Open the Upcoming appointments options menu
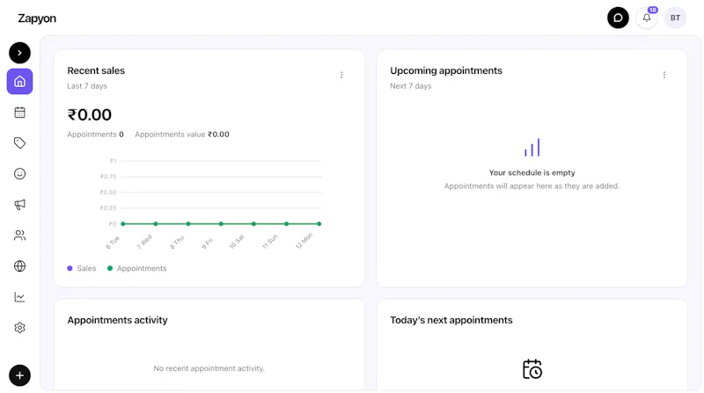 click(664, 75)
